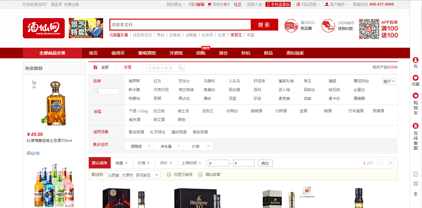Filter by brand 轩尼诗

tap(259, 81)
